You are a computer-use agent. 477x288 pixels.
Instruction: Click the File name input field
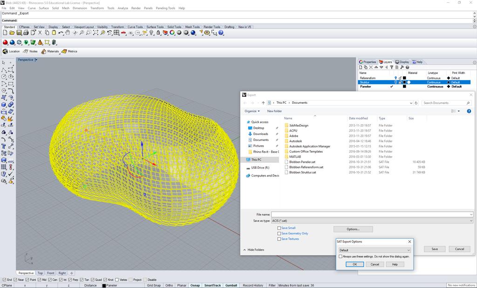[370, 214]
